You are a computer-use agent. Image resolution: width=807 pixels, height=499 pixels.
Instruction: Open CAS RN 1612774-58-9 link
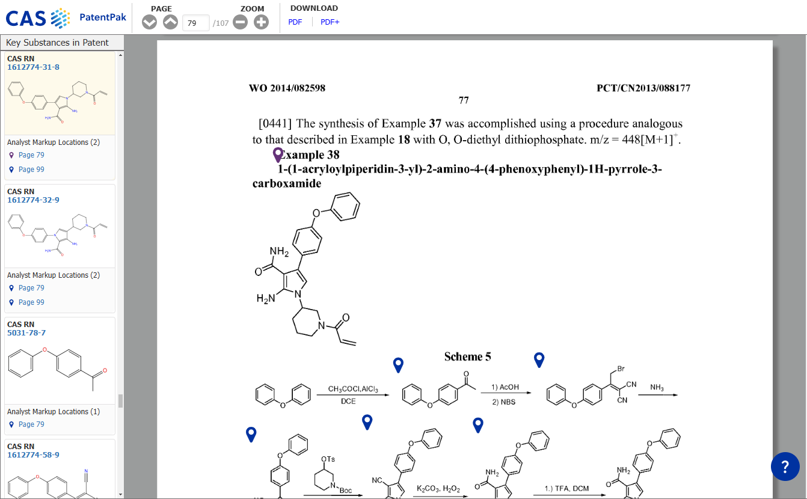[x=33, y=455]
